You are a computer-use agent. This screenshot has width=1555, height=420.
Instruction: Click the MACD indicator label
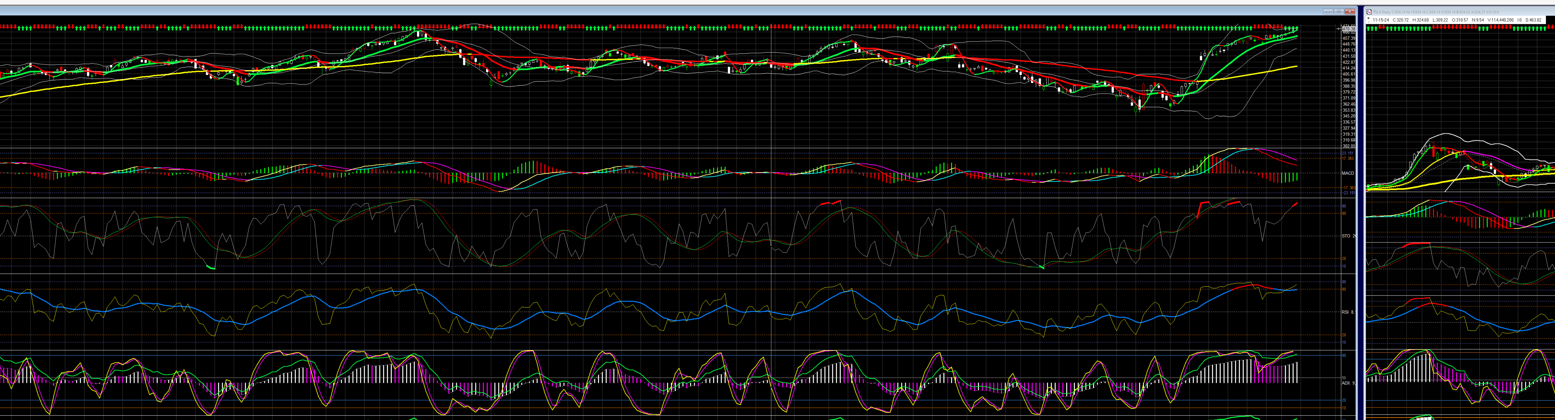pyautogui.click(x=1348, y=174)
